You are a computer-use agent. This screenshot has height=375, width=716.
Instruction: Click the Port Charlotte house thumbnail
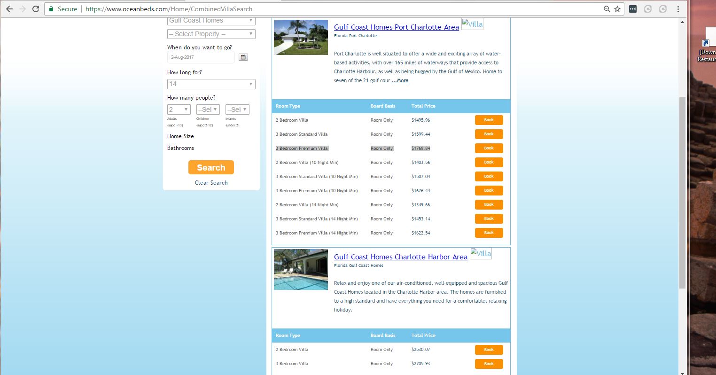[x=301, y=37]
